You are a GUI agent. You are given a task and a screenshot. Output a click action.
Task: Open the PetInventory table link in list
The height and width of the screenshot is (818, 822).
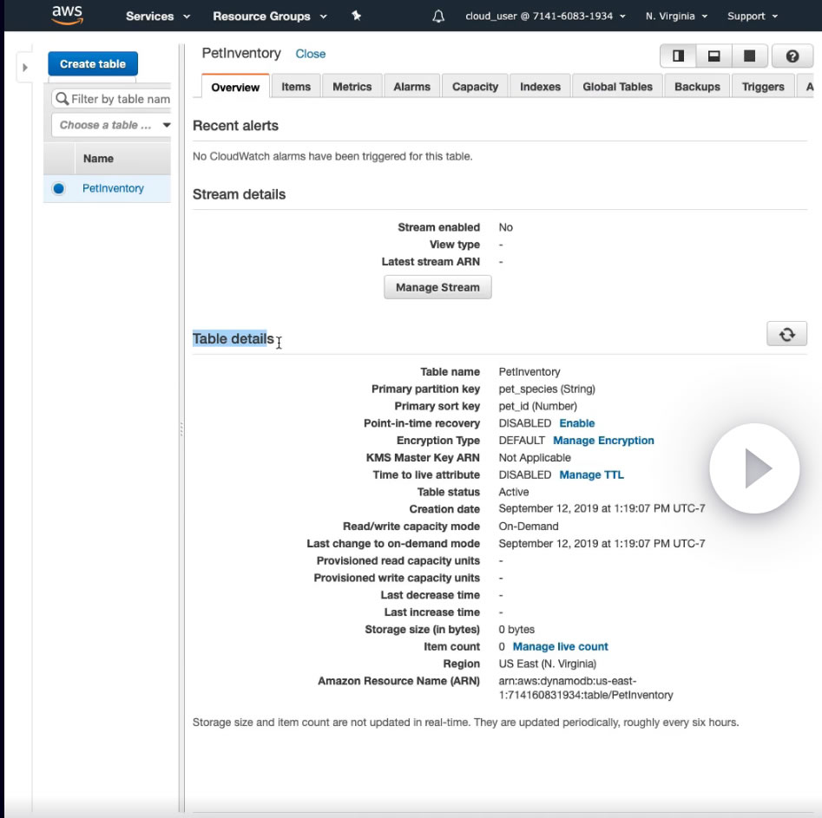click(113, 188)
